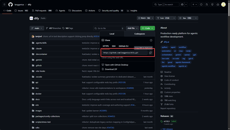Click the star icon next to 138k stars
The width and height of the screenshot is (230, 130).
[161, 96]
